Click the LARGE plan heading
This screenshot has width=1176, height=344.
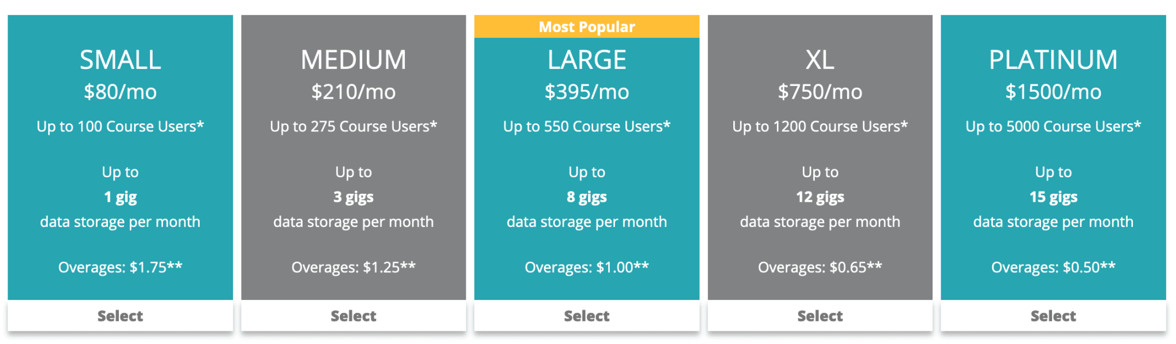[586, 59]
